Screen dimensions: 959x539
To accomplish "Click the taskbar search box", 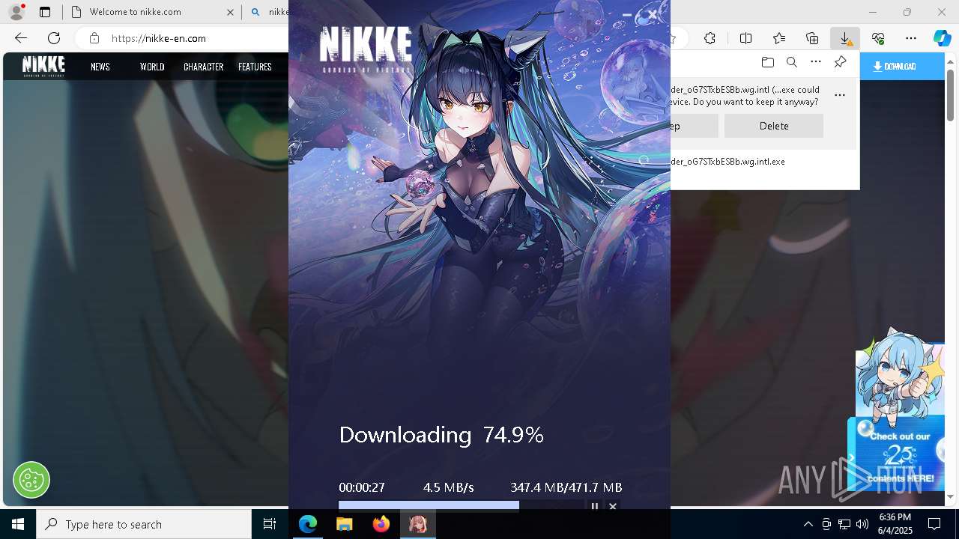I will 144,524.
